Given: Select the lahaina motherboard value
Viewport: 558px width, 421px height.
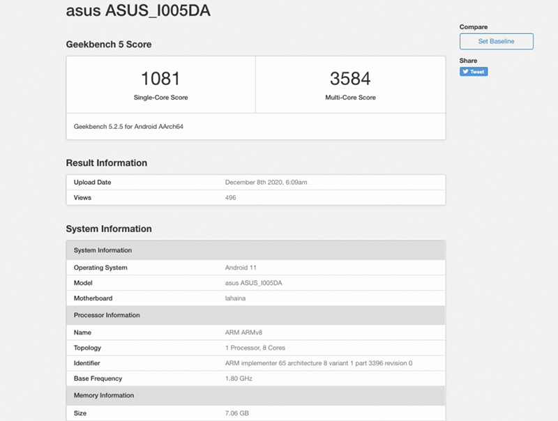Looking at the screenshot, I should click(235, 298).
